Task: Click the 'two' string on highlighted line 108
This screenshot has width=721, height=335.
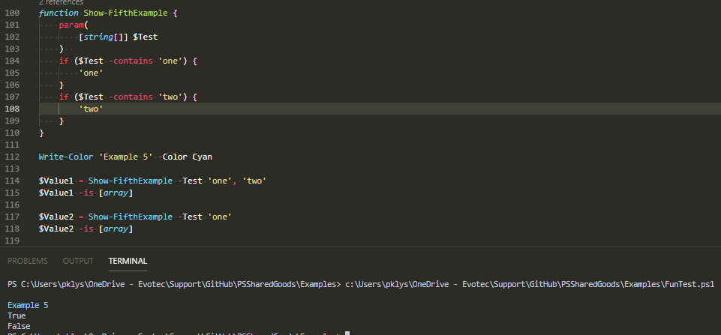Action: coord(91,109)
